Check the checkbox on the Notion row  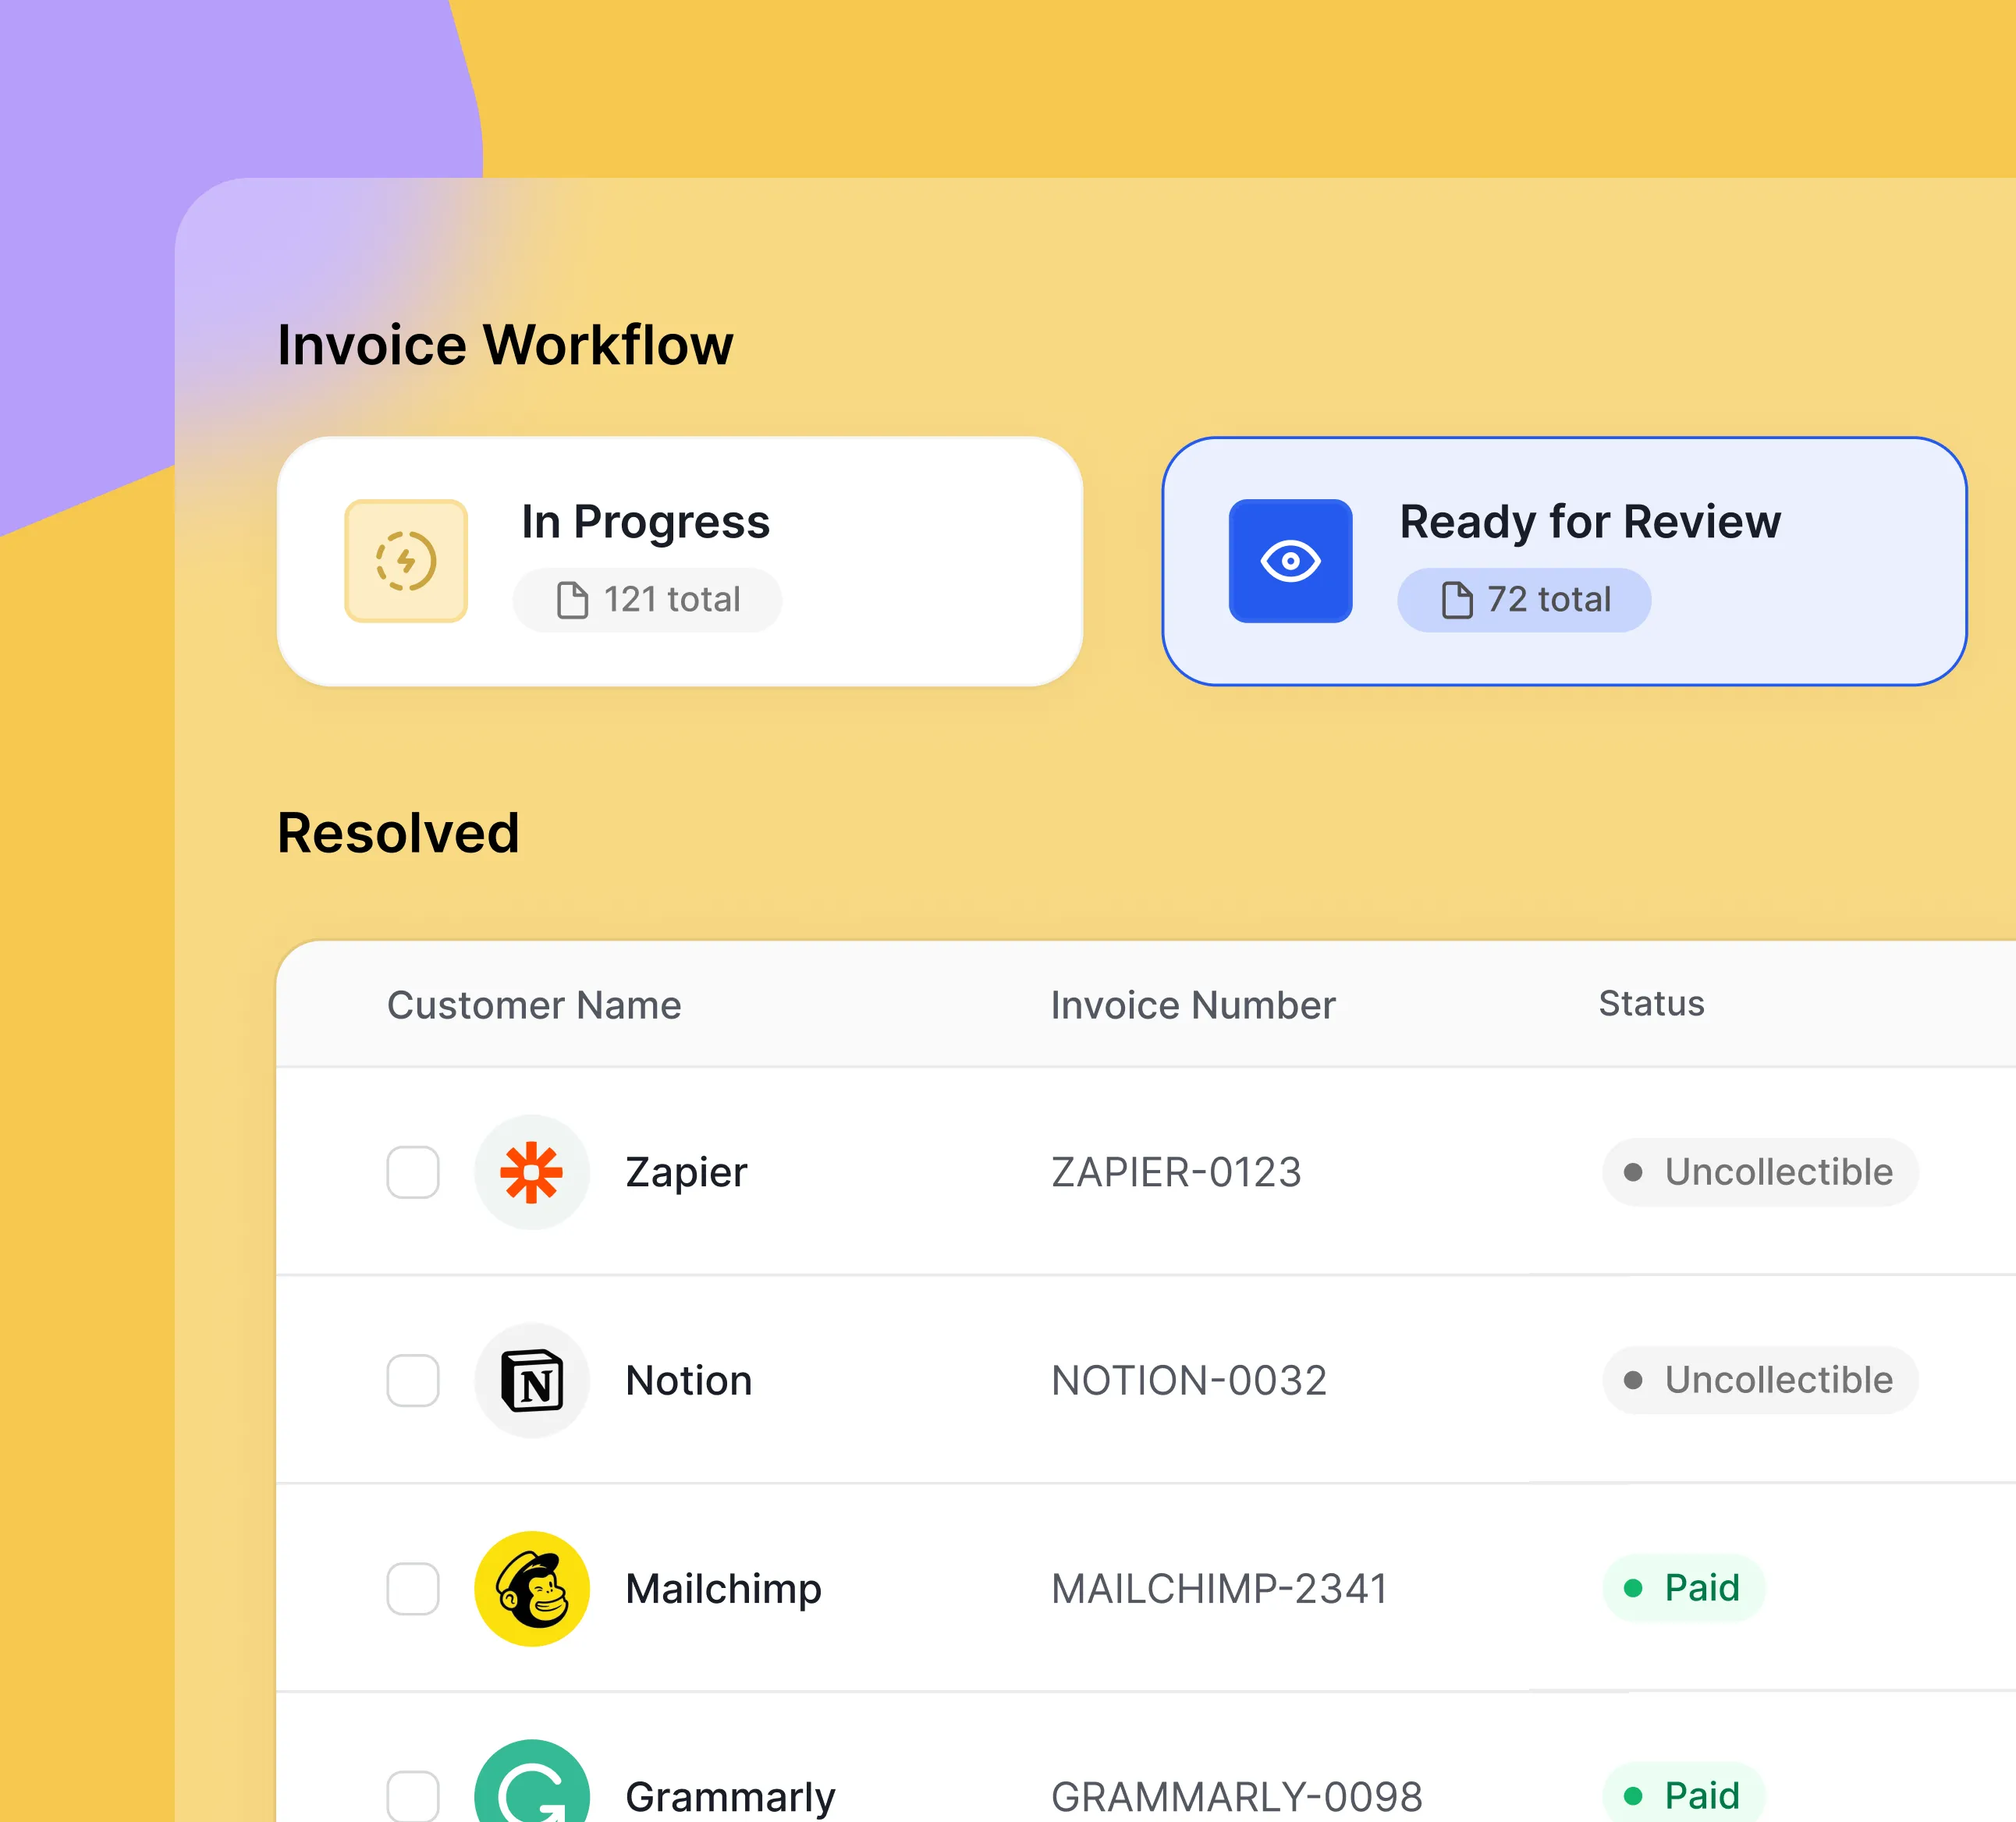coord(411,1381)
